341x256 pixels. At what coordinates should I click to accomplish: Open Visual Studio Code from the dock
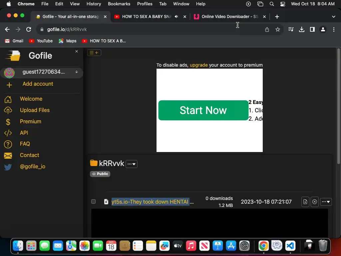pyautogui.click(x=290, y=246)
